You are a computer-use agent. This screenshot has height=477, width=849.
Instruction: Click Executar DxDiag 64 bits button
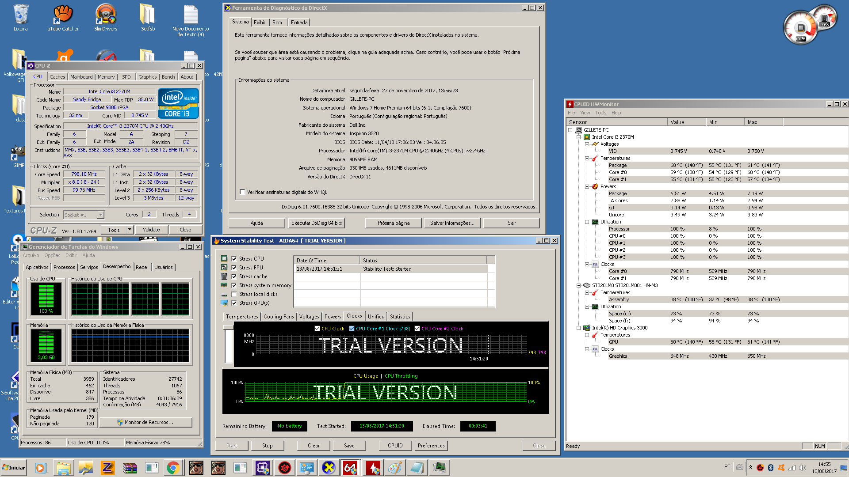pos(317,223)
